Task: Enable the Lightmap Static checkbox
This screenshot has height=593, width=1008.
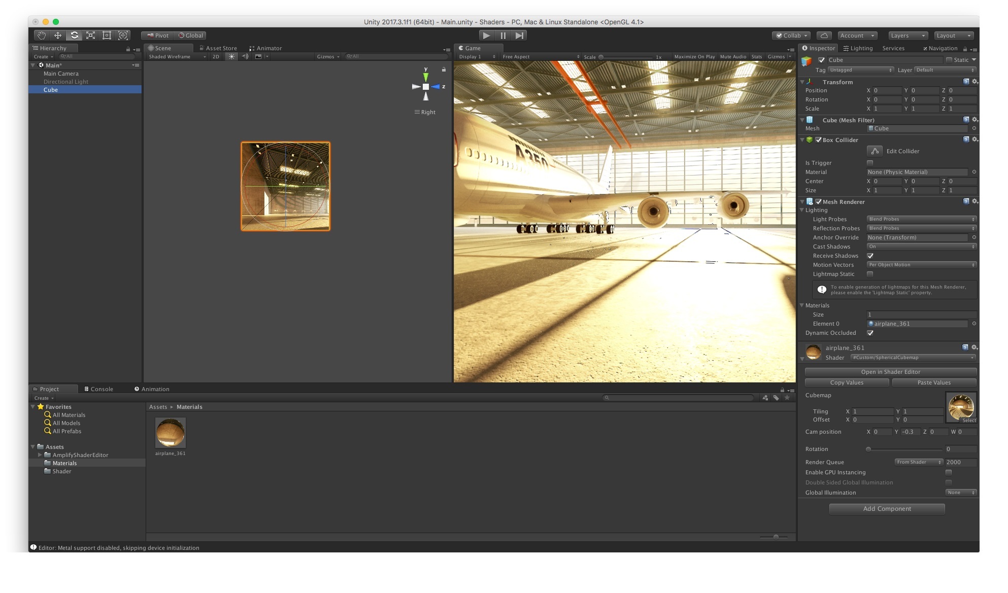Action: pyautogui.click(x=870, y=274)
